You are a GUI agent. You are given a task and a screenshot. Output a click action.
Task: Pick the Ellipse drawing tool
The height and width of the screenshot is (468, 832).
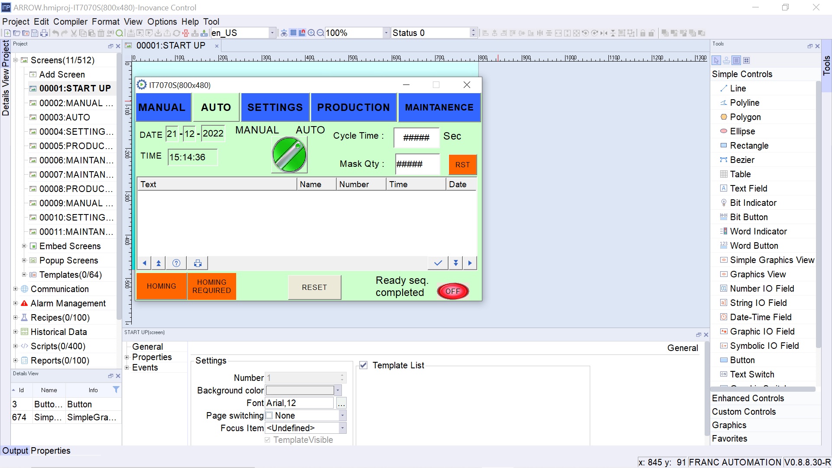click(742, 131)
